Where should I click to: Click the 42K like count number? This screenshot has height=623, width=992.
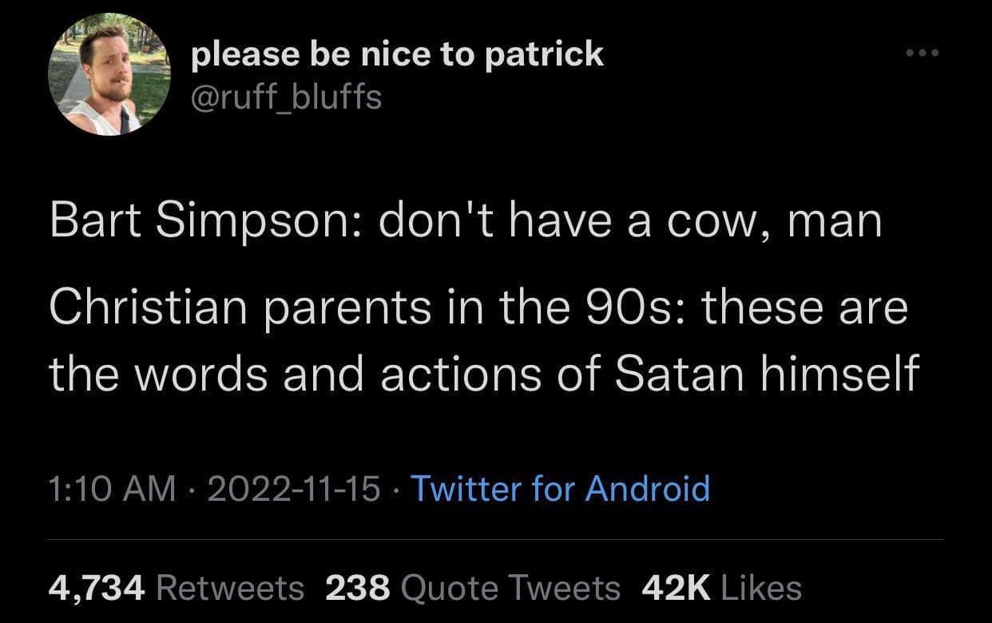pyautogui.click(x=677, y=588)
